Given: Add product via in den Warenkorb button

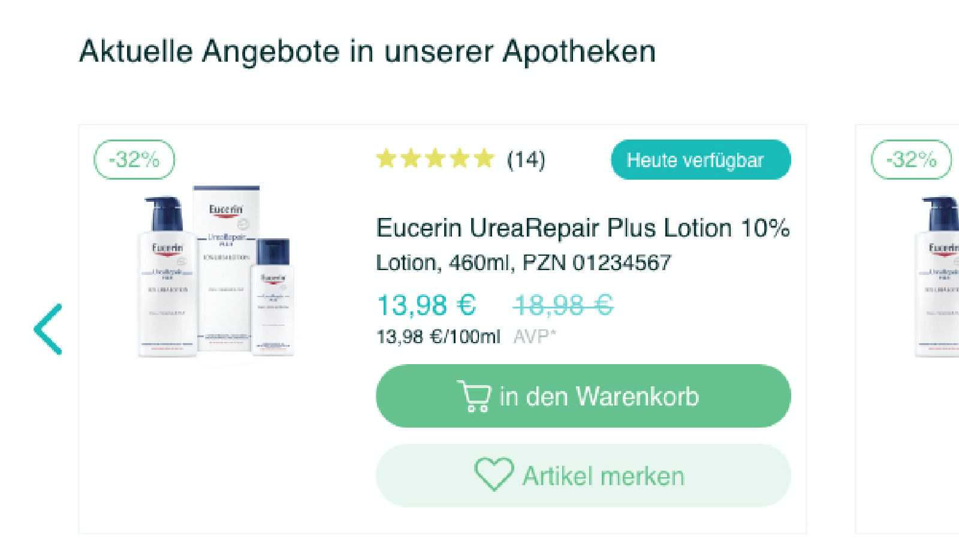Looking at the screenshot, I should tap(583, 396).
